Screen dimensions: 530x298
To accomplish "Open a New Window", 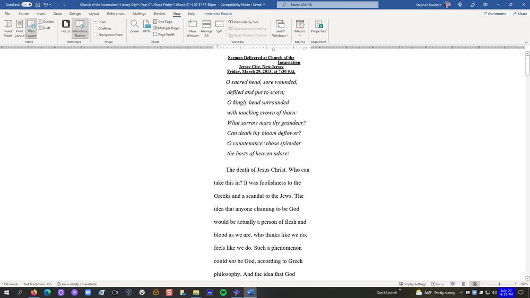I will 193,29.
